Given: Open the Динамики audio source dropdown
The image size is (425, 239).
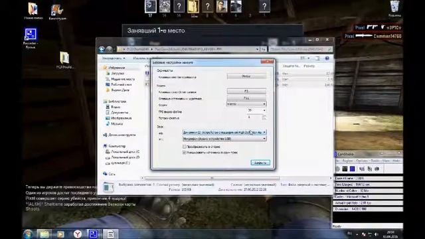Looking at the screenshot, I should click(x=224, y=132).
